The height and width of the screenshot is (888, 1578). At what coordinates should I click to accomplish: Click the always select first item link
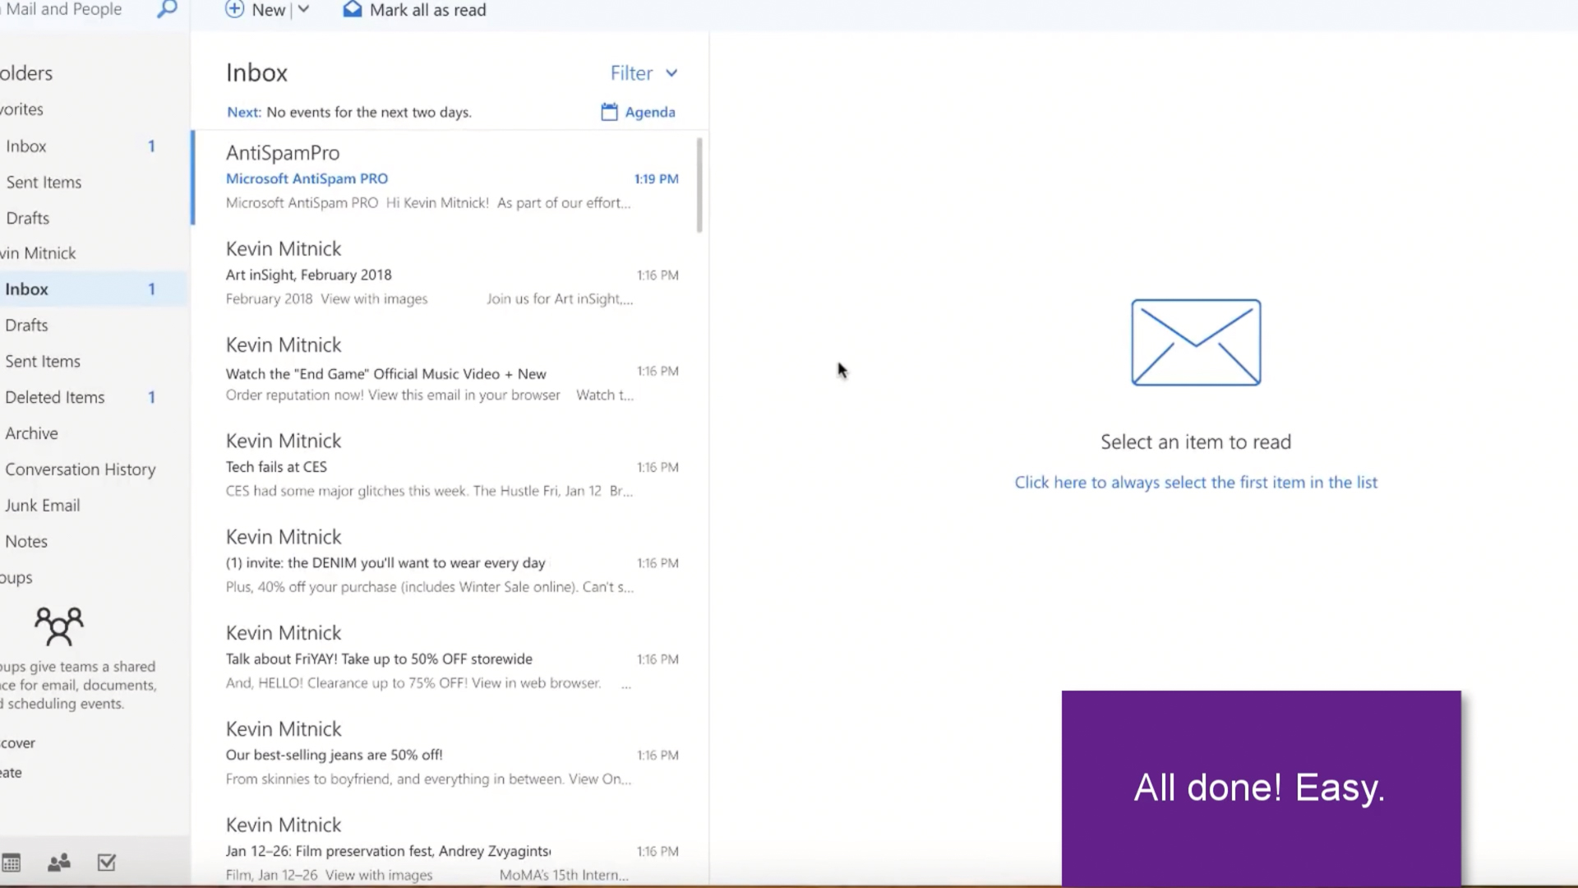coord(1196,483)
